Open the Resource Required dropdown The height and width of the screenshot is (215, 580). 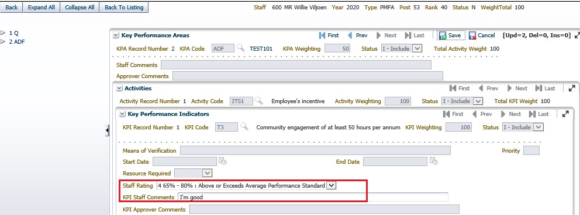tap(207, 173)
